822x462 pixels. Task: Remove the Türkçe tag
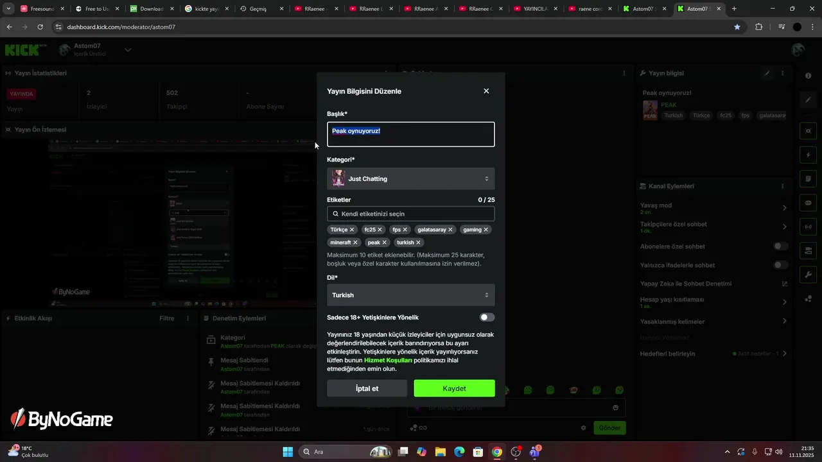pyautogui.click(x=352, y=230)
